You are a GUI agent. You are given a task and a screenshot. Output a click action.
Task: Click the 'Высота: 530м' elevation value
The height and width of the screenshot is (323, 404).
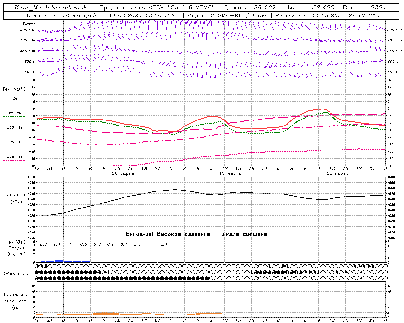click(x=364, y=8)
